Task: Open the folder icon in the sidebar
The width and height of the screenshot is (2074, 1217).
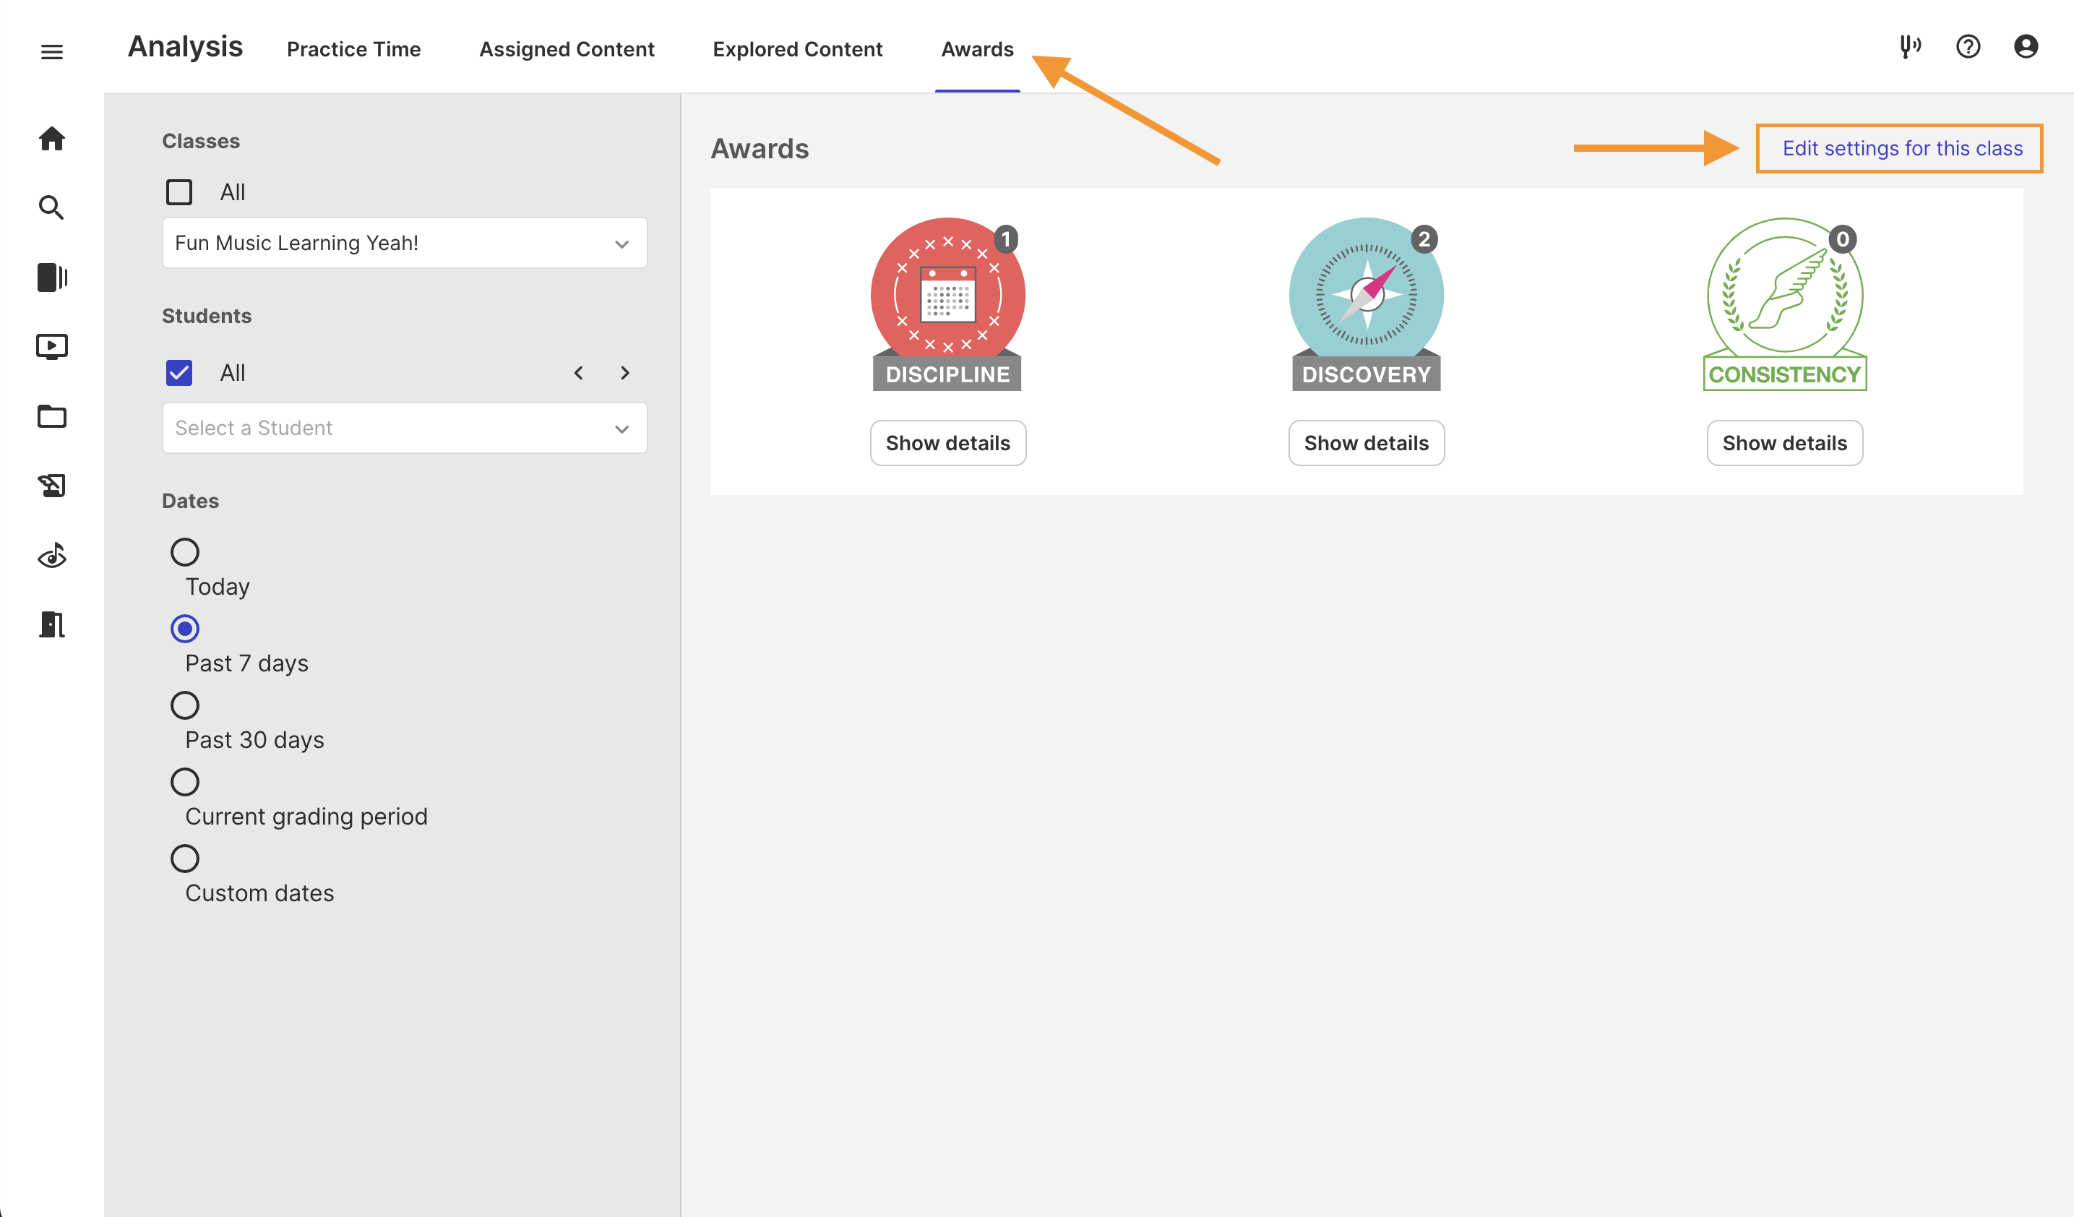Action: coord(52,416)
